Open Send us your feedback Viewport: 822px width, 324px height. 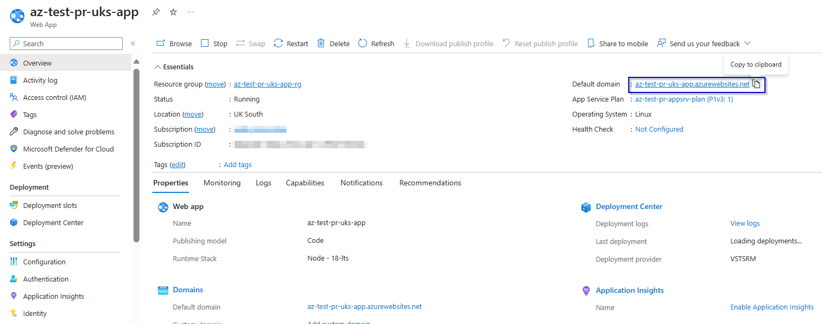(698, 44)
